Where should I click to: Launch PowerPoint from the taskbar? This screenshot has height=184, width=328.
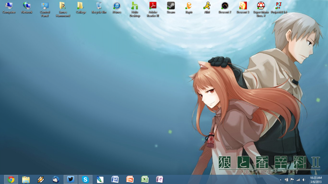tap(130, 180)
